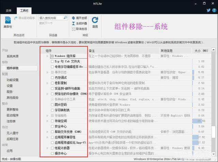This screenshot has width=218, height=162.
Task: Expand the 事件日志 tree node
Action: 47,72
